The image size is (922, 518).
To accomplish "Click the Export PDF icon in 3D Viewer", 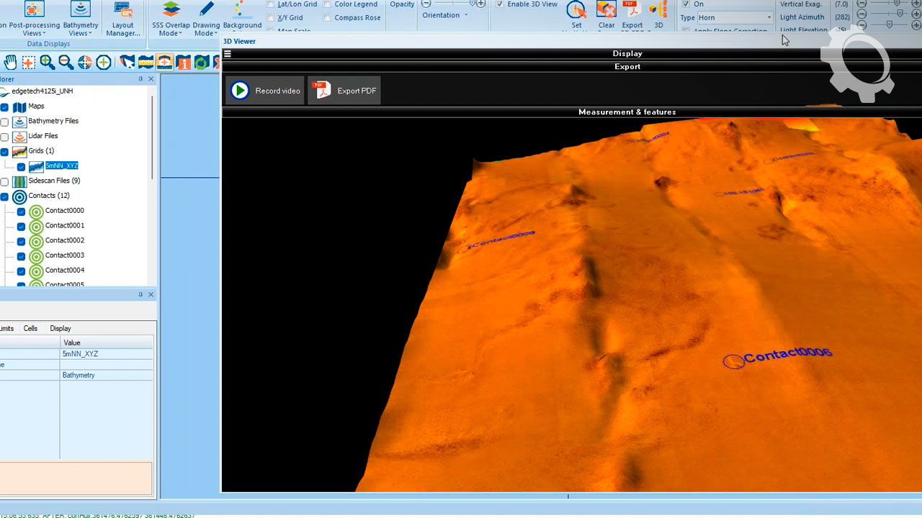I will pyautogui.click(x=321, y=91).
